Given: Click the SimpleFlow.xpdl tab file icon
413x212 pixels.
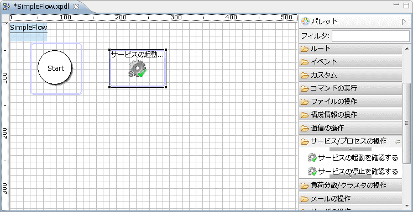Looking at the screenshot, I should [7, 7].
